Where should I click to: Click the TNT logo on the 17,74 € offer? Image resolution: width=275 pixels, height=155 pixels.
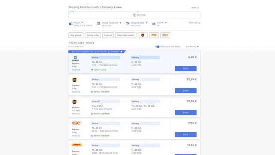[x=76, y=123]
